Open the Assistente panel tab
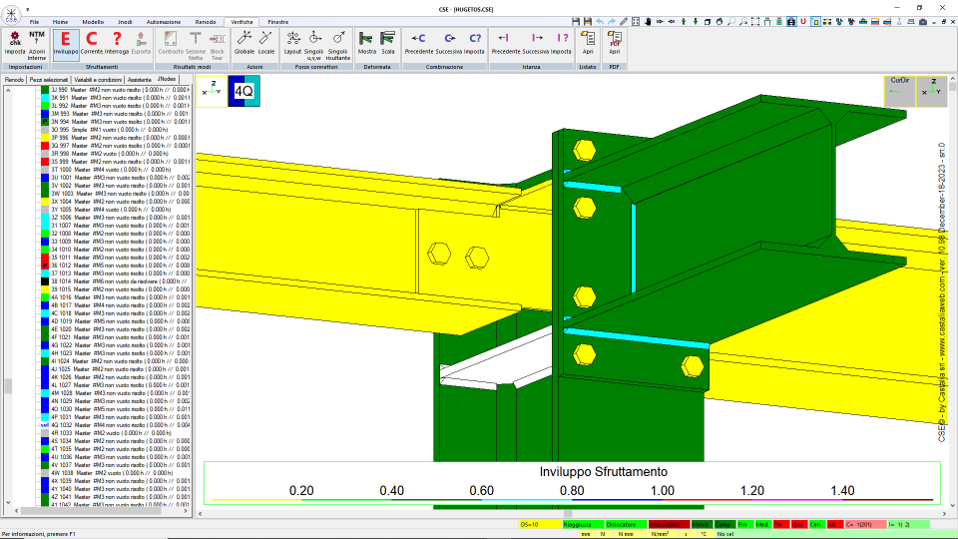 click(x=140, y=80)
